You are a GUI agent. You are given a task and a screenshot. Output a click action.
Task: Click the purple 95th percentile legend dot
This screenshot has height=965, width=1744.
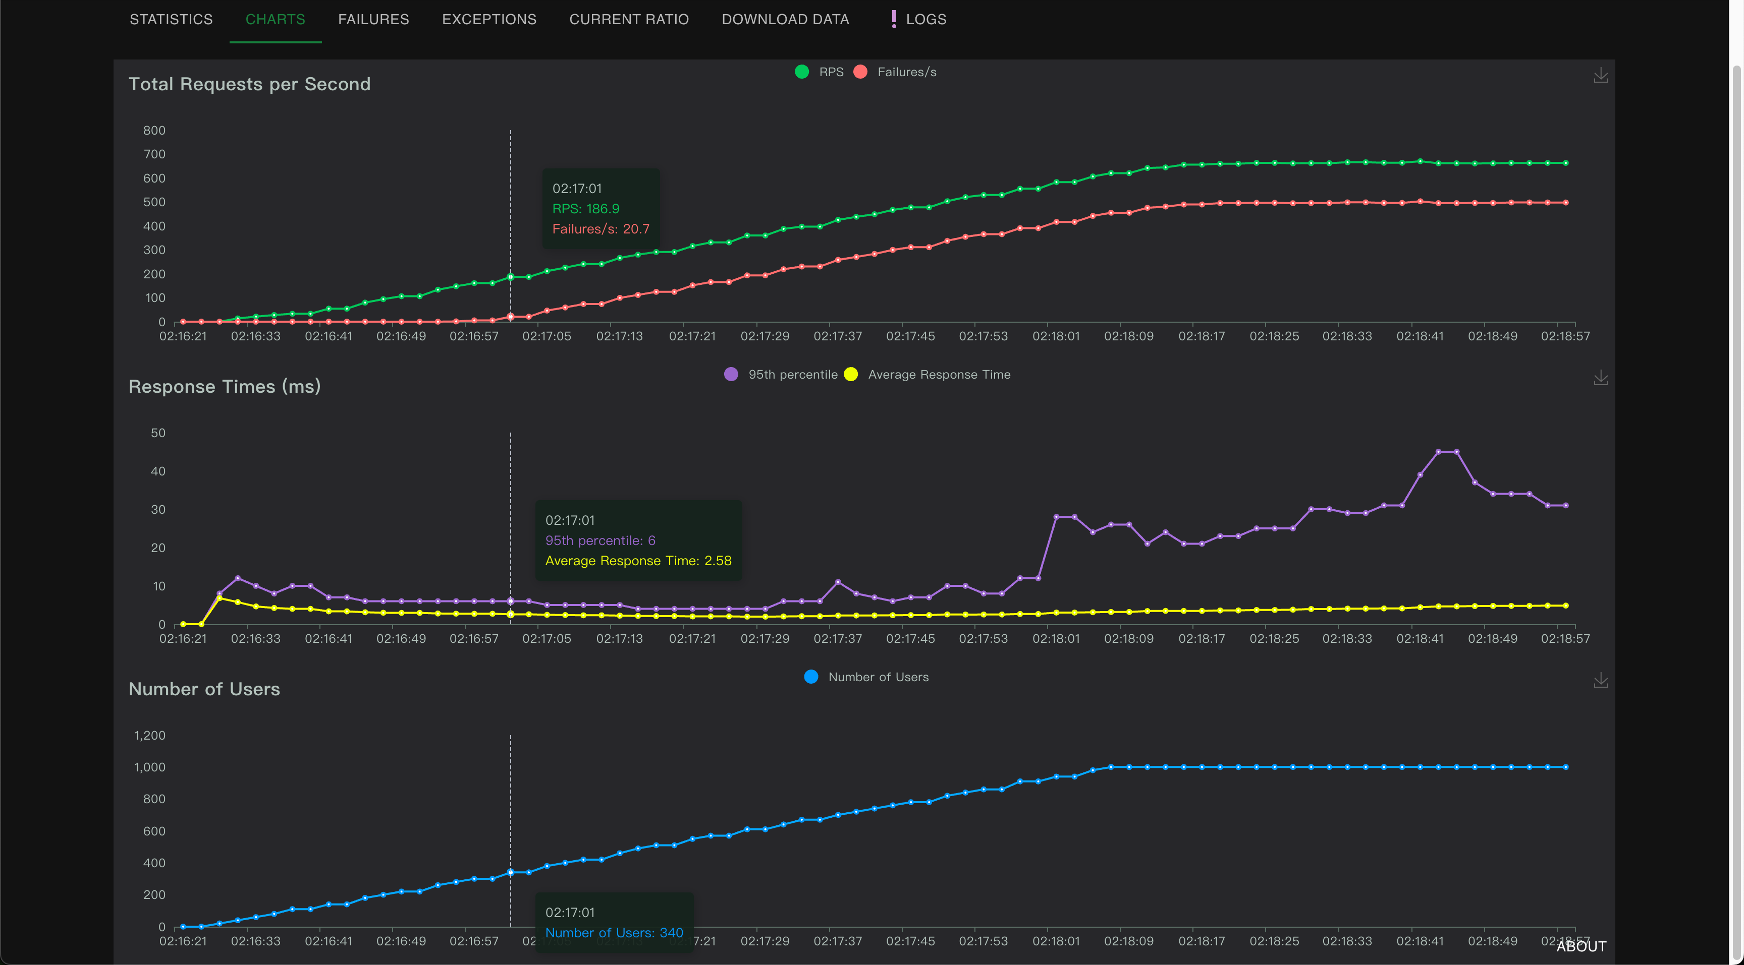click(731, 375)
